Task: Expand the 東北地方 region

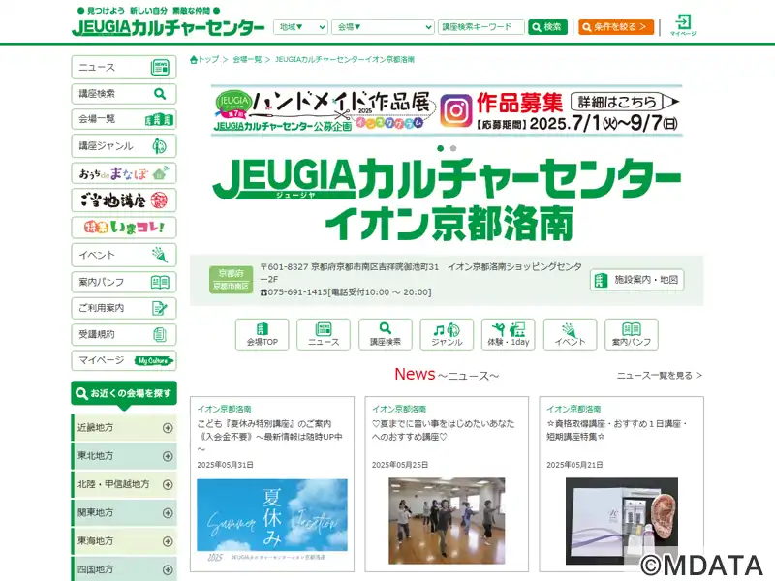Action: click(x=124, y=456)
